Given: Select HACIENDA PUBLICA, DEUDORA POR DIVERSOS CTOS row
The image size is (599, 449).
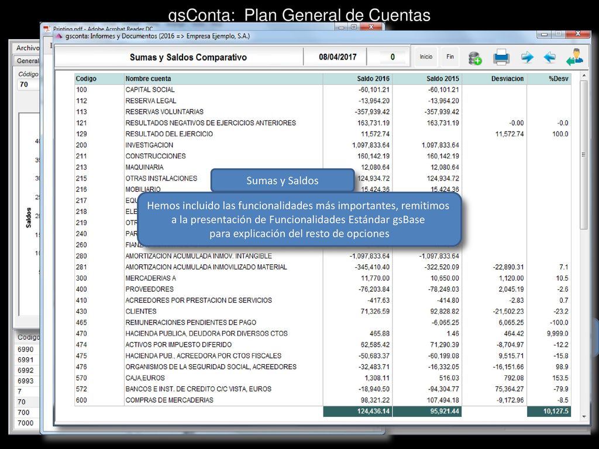Looking at the screenshot, I should tap(323, 333).
